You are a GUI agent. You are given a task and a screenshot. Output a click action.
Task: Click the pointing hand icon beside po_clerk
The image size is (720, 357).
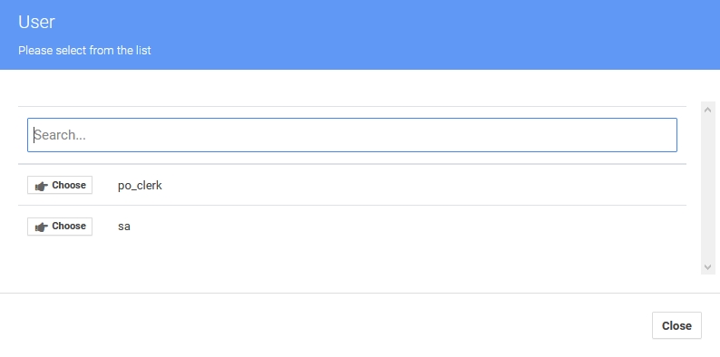click(x=42, y=186)
